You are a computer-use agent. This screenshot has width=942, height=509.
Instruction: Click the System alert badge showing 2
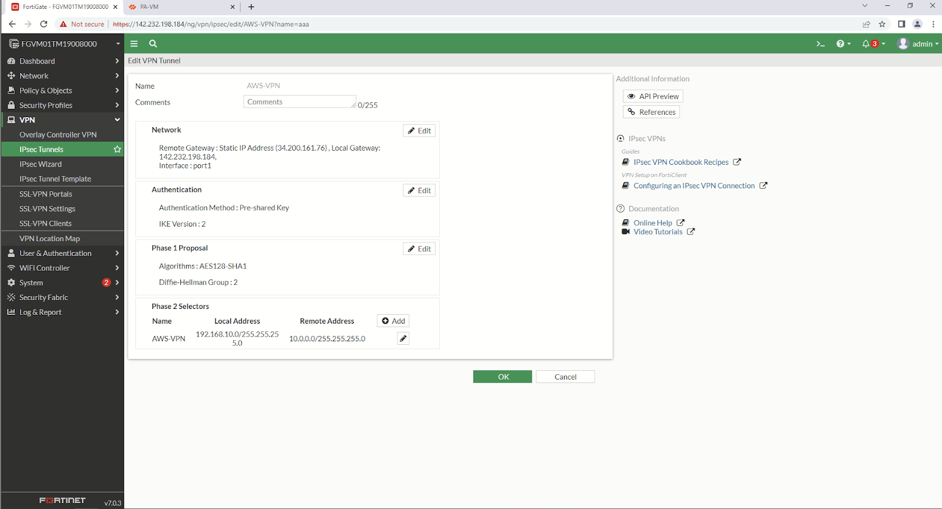(107, 282)
